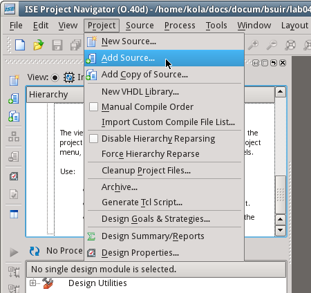Expand the Design Utilities tree node
311x293 pixels.
[x=32, y=283]
